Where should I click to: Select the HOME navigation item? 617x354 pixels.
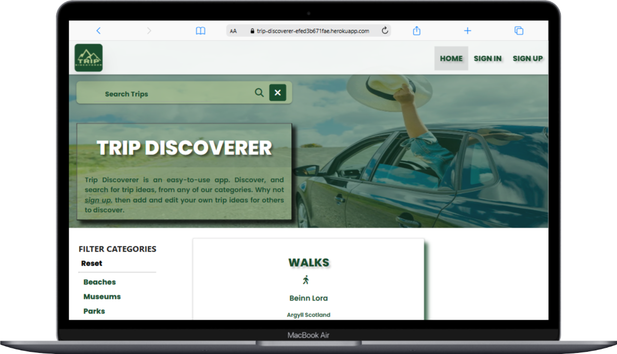point(451,58)
